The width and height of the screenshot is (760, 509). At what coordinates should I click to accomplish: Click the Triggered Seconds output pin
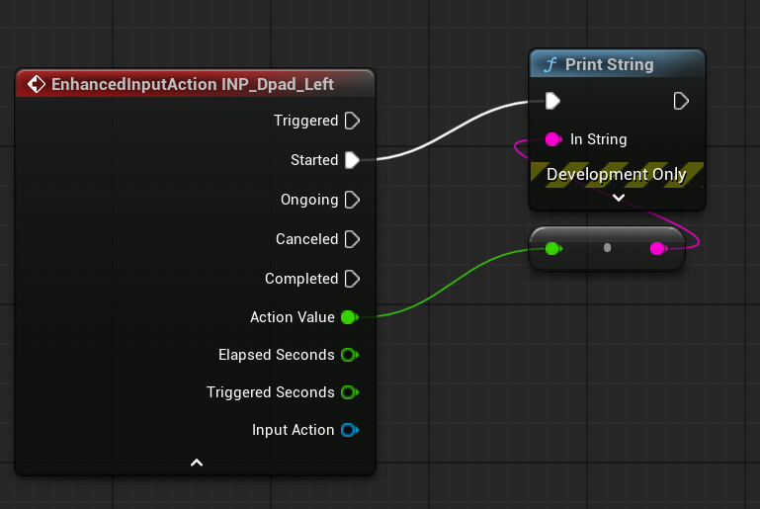click(348, 392)
